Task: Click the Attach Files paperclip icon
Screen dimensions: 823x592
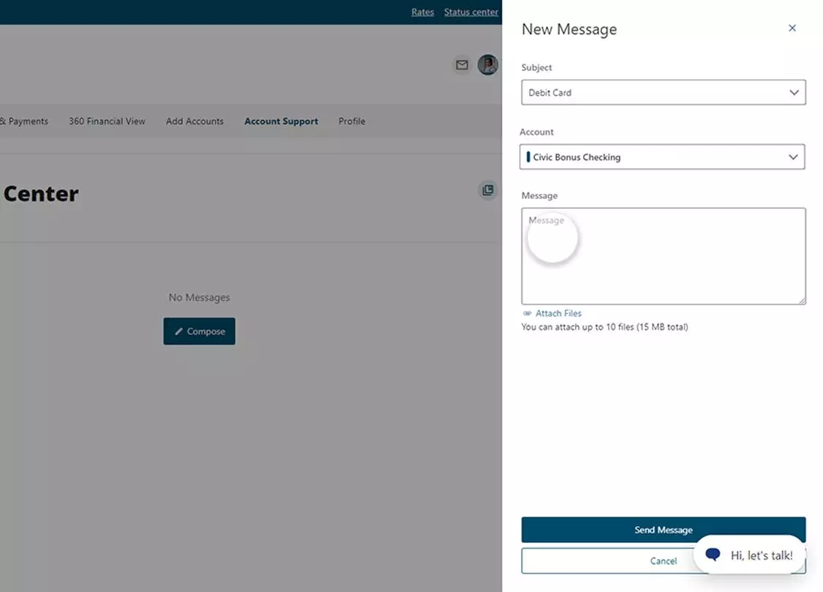Action: (527, 312)
